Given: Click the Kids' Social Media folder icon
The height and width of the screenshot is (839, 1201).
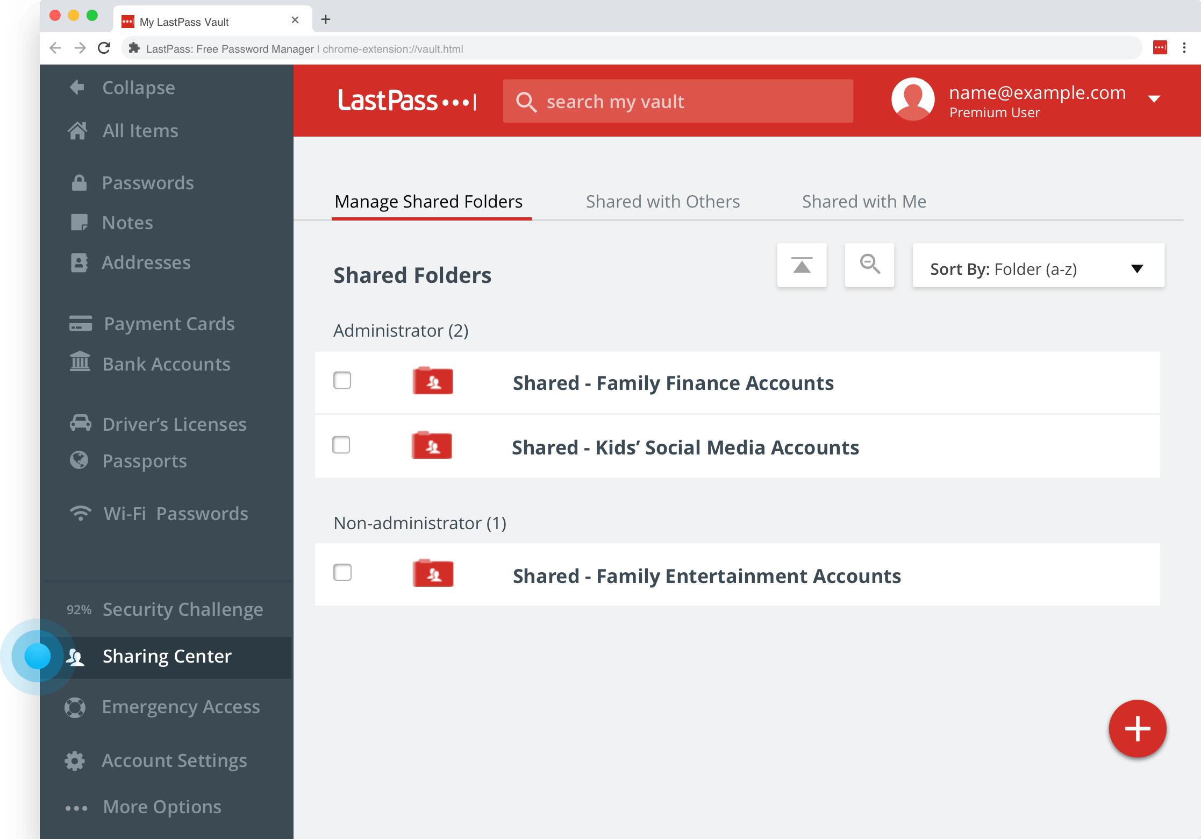Looking at the screenshot, I should (432, 445).
